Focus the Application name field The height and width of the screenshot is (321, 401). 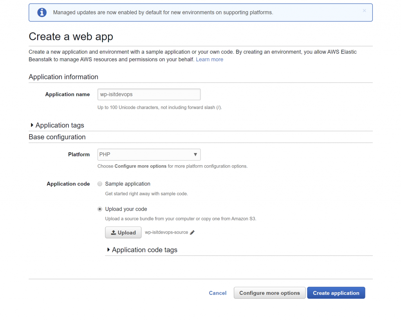[149, 94]
